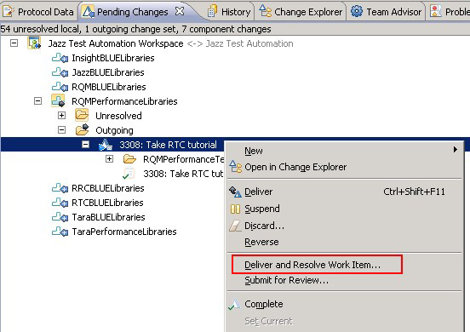Click the Suspend pause icon
The width and height of the screenshot is (470, 332).
click(235, 209)
